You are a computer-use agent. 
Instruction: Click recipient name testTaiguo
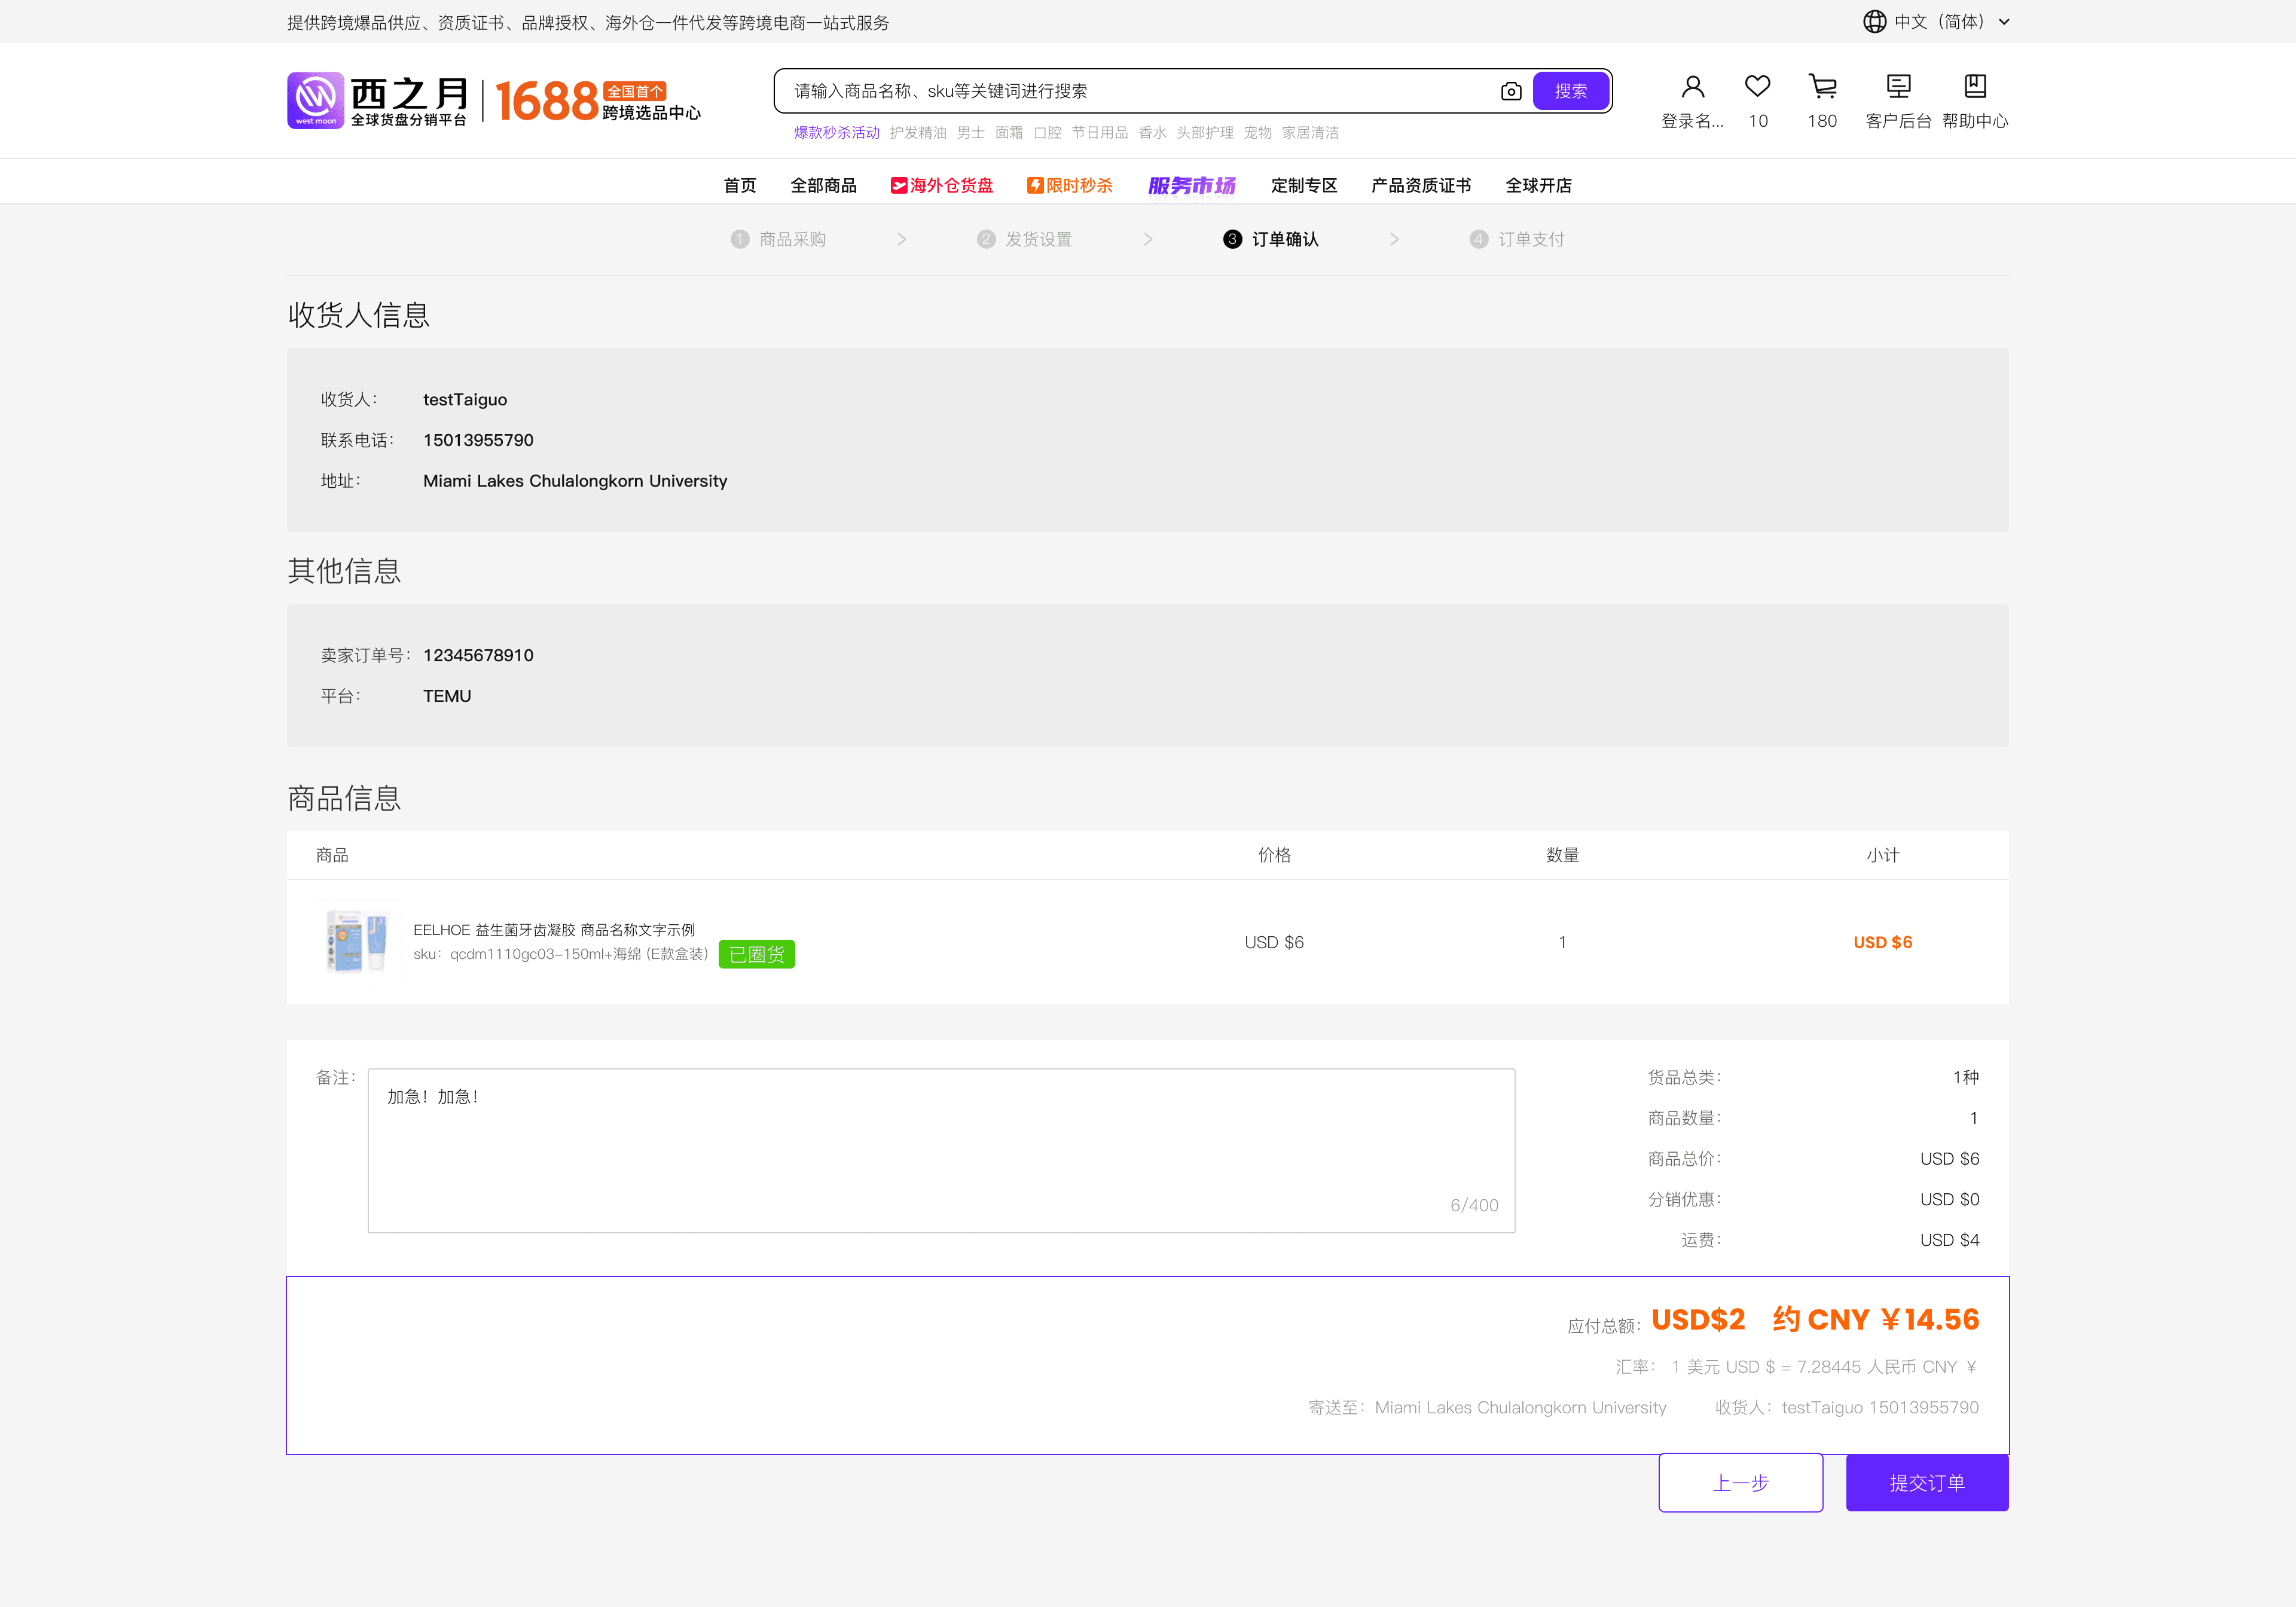[x=465, y=399]
